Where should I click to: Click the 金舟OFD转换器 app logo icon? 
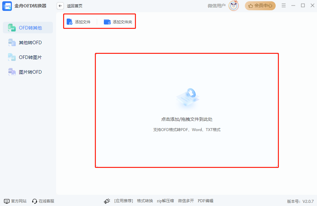7,6
